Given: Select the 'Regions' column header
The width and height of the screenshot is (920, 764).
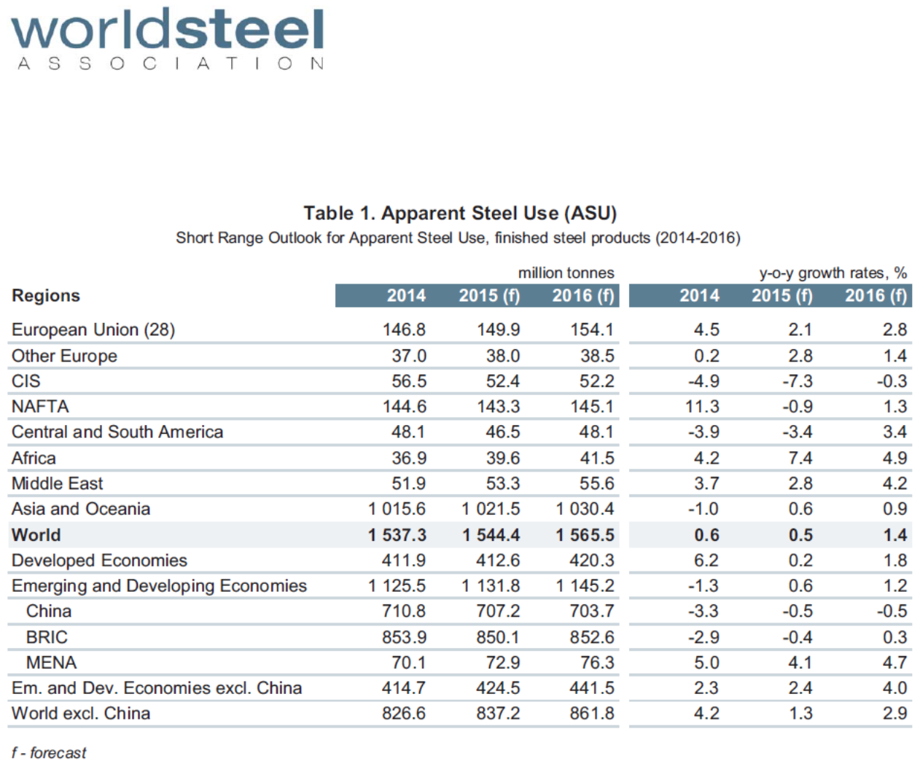Looking at the screenshot, I should click(46, 295).
